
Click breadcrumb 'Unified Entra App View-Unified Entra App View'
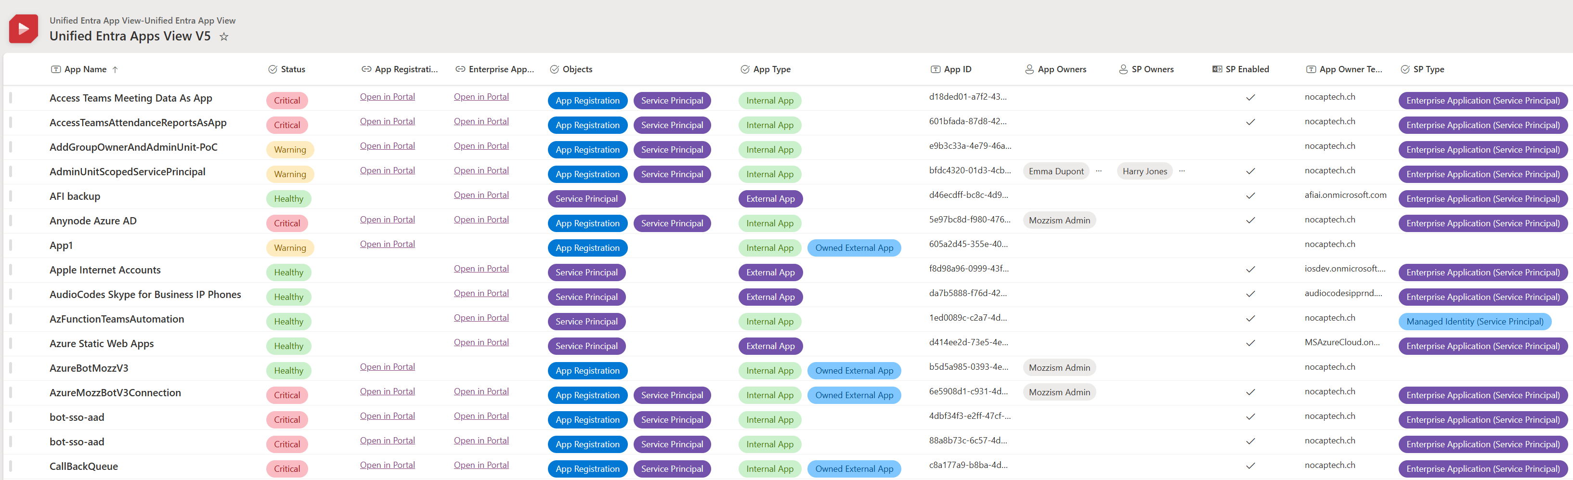[143, 21]
